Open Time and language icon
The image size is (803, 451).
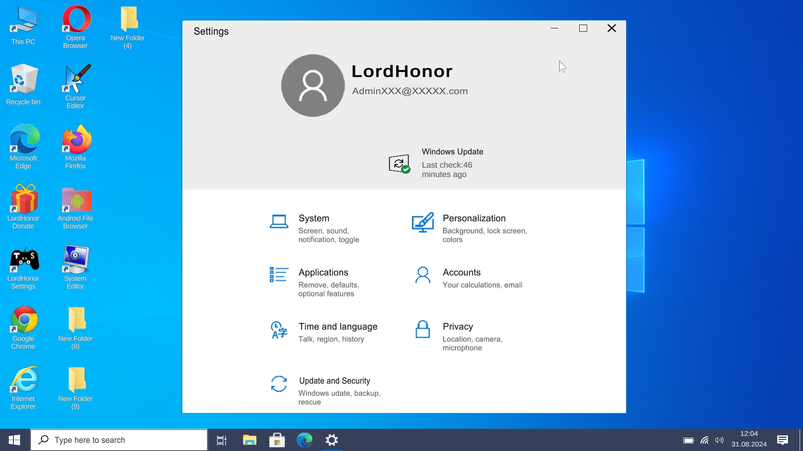coord(279,330)
